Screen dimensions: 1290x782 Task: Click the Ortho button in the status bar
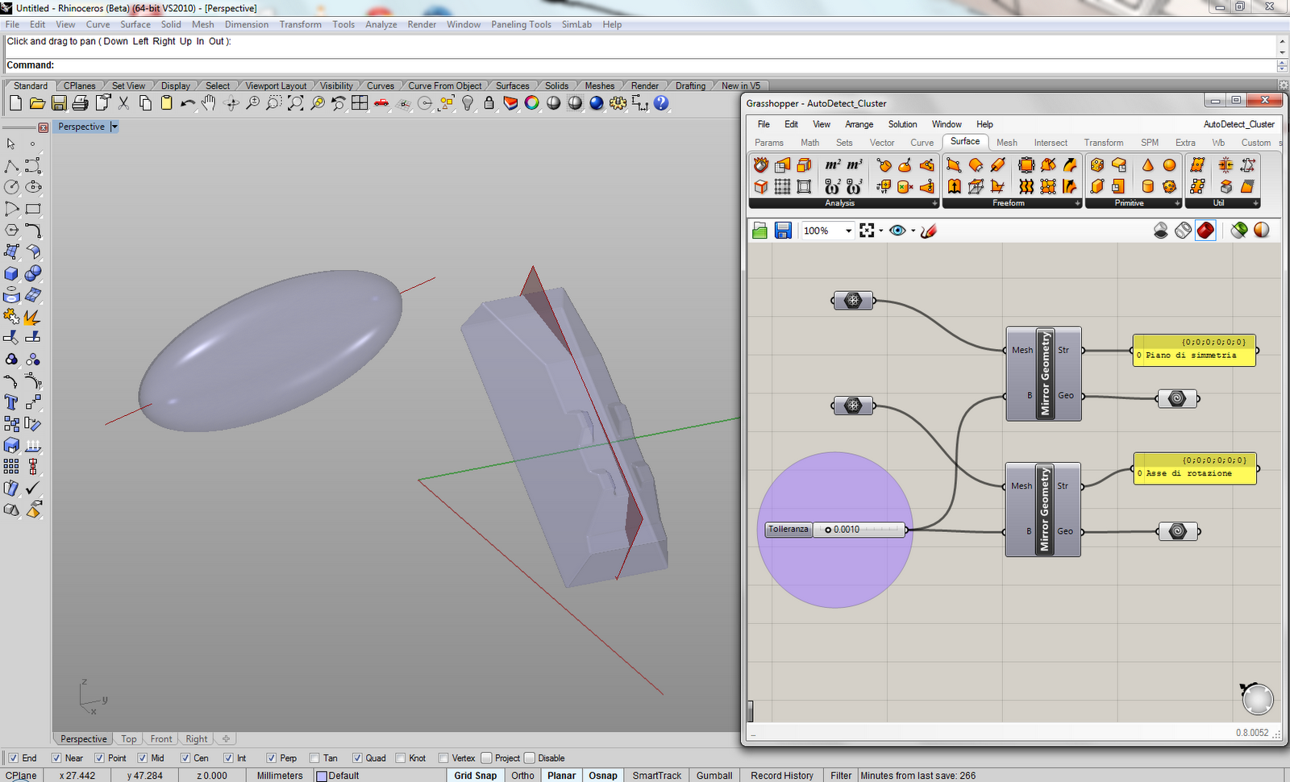(x=522, y=775)
